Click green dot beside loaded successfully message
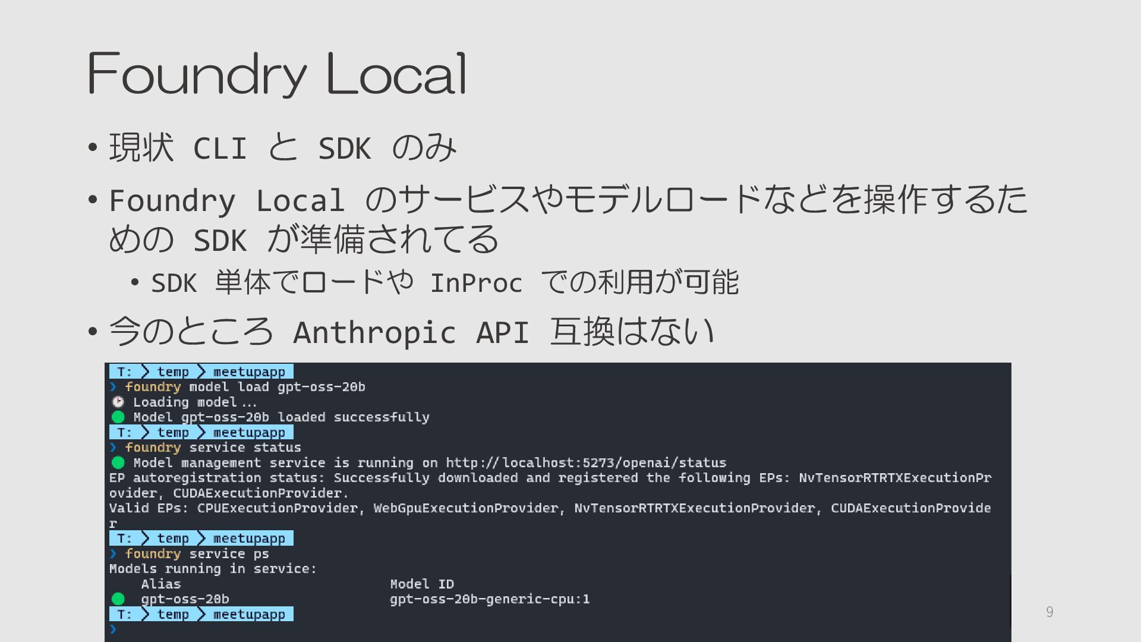Screen dimensions: 1141x642 coord(118,417)
